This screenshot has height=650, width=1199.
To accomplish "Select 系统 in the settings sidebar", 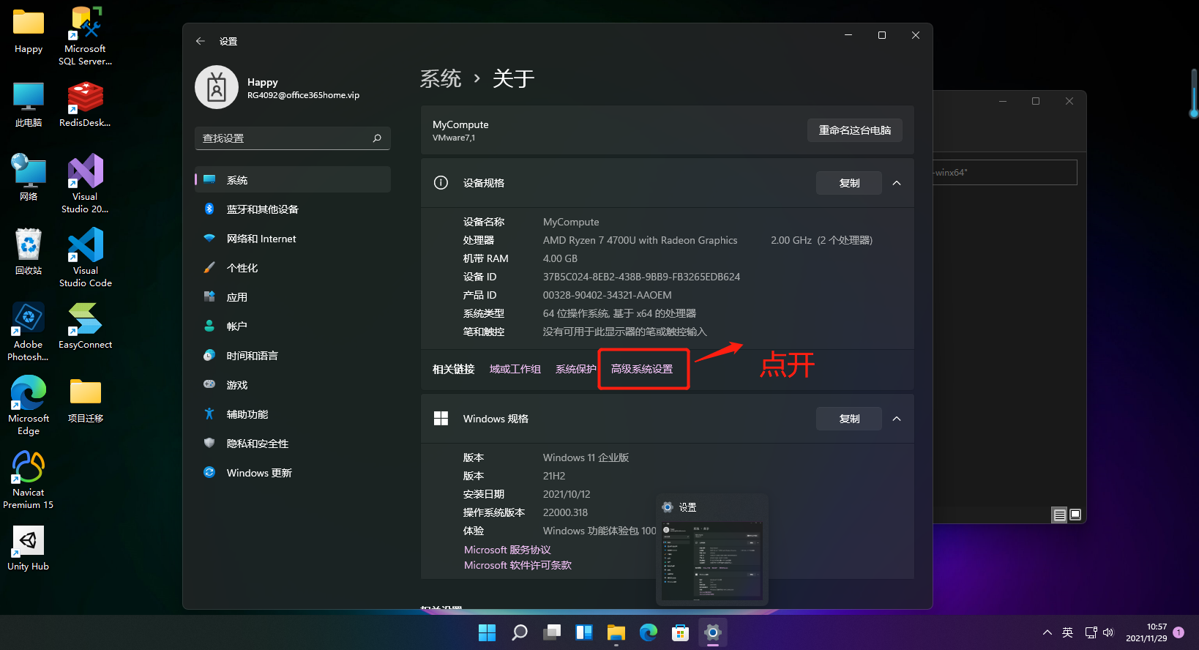I will pyautogui.click(x=293, y=180).
